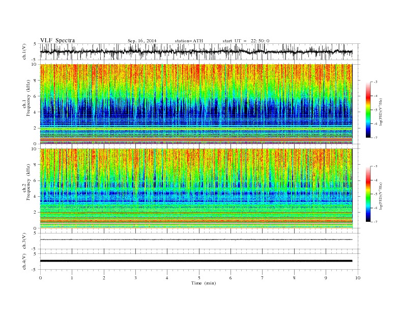Image resolution: width=403 pixels, height=312 pixels.
Task: Click the "station=ATH" header label
Action: point(189,41)
